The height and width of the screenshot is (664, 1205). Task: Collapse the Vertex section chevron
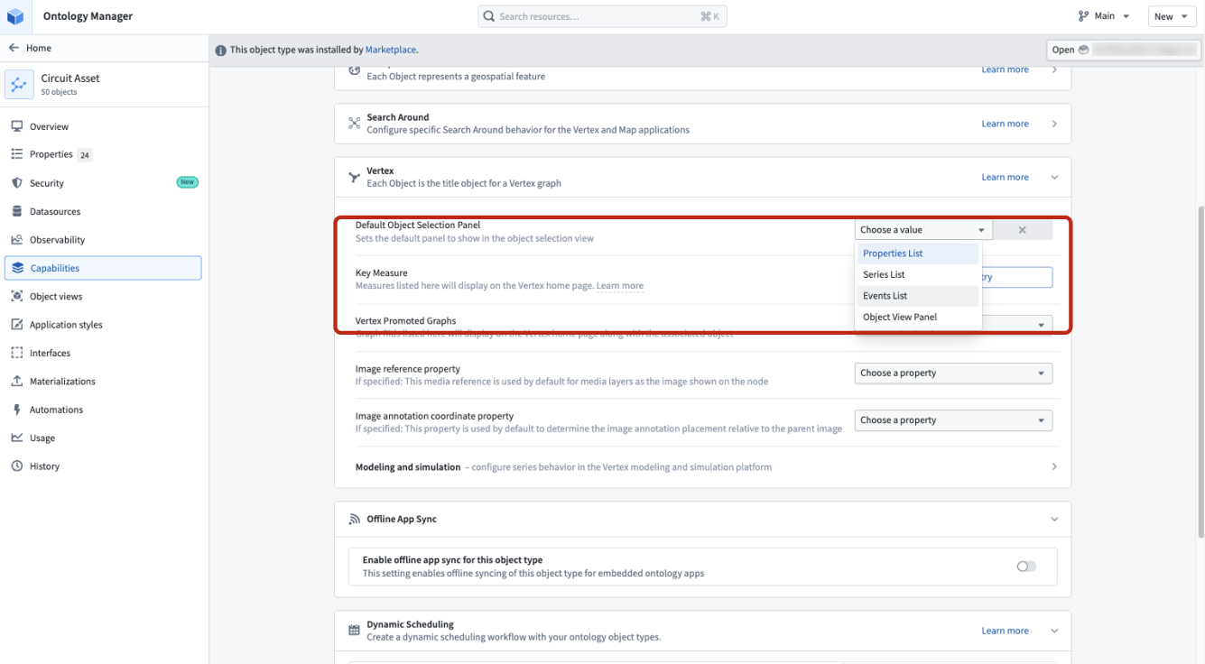(1053, 177)
